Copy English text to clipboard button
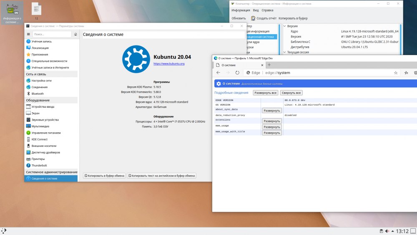417x235 pixels. point(161,176)
